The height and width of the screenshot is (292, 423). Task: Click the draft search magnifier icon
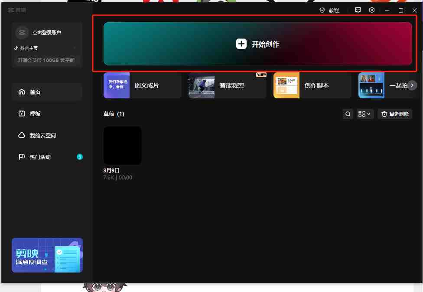[348, 114]
